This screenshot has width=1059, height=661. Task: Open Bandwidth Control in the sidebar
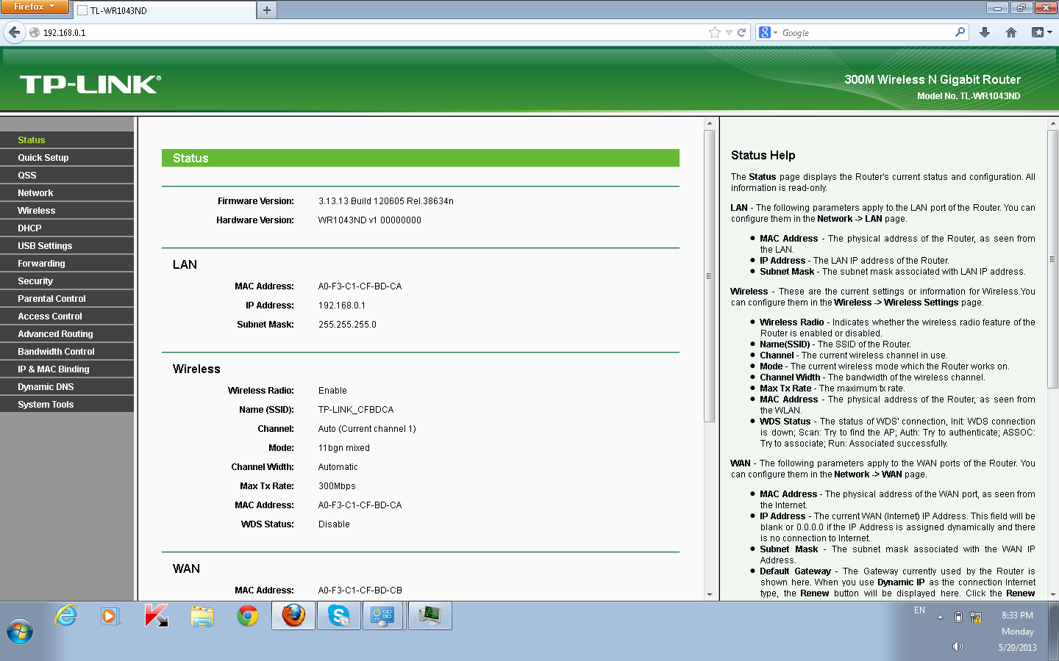point(67,351)
